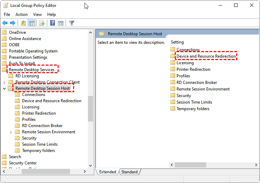Viewport: 260px width, 183px height.
Task: Select RD Connection Broker in left tree
Action: click(42, 126)
